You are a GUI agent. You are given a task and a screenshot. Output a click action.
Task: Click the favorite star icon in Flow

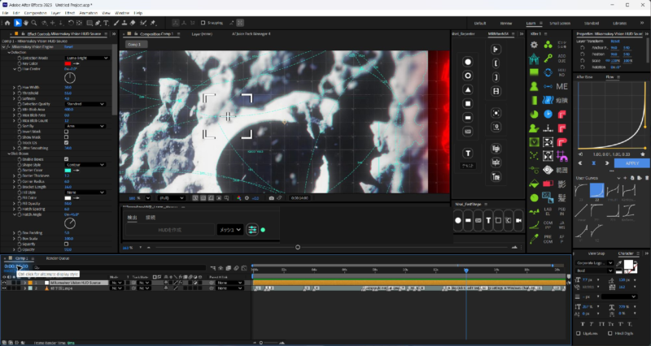643,154
